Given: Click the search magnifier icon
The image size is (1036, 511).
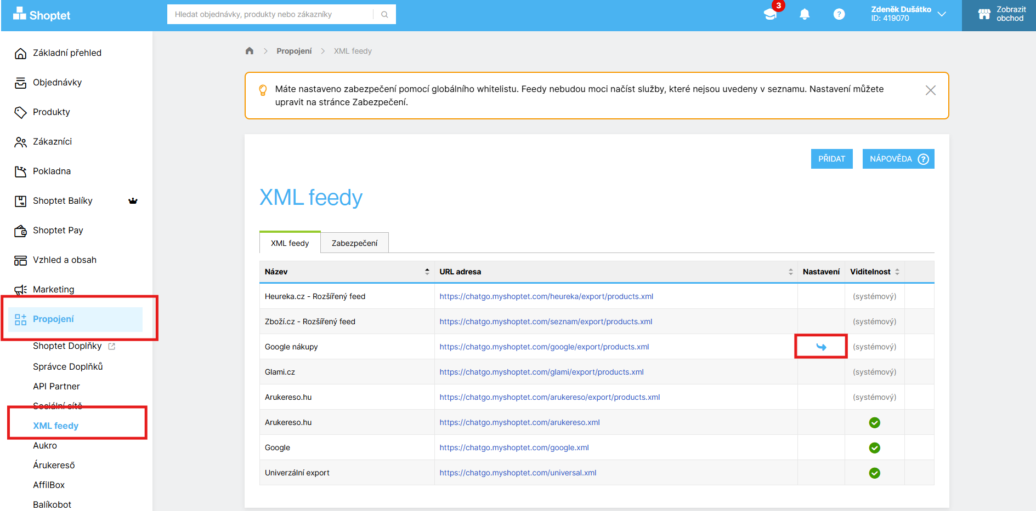Looking at the screenshot, I should (x=384, y=14).
